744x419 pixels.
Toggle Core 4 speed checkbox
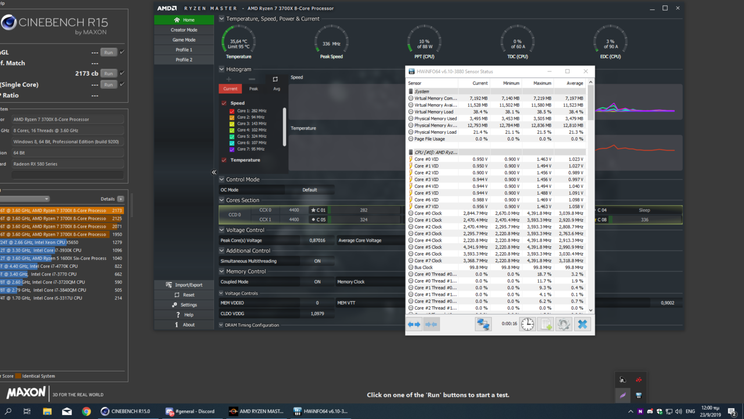click(x=232, y=130)
